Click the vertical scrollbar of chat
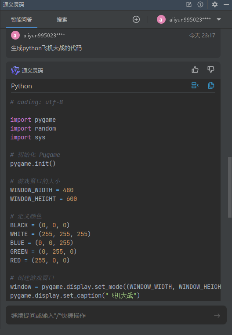 tap(230, 187)
